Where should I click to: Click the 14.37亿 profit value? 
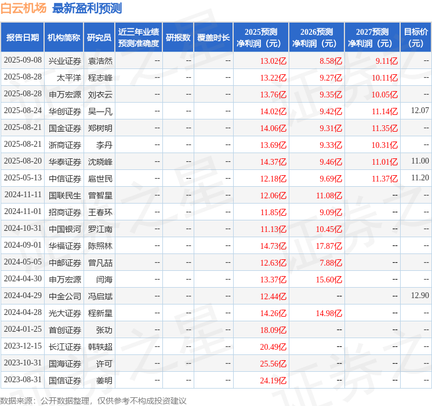tap(273, 162)
